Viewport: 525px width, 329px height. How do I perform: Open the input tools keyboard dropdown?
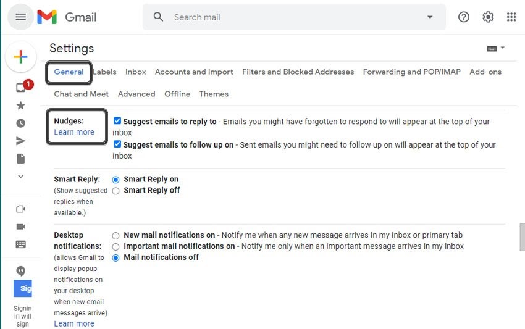tap(495, 49)
